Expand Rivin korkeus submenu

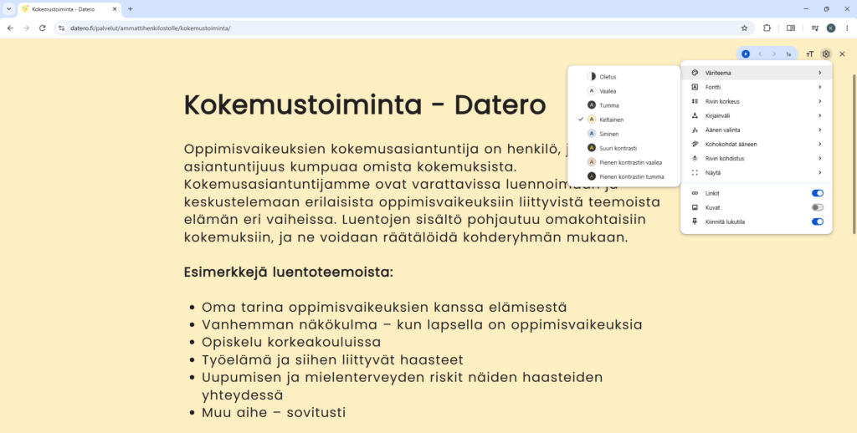(757, 101)
